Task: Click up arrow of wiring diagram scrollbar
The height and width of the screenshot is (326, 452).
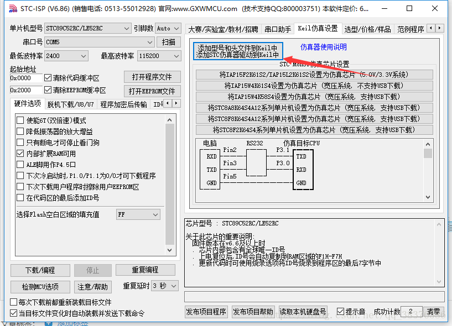Action: 428,144
